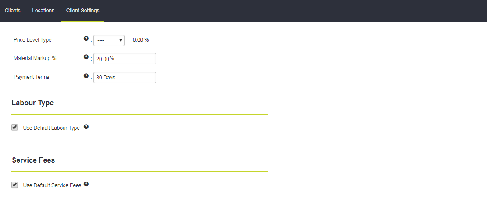
Task: Toggle the Use Default Service Fees checkbox
Action: pyautogui.click(x=14, y=185)
